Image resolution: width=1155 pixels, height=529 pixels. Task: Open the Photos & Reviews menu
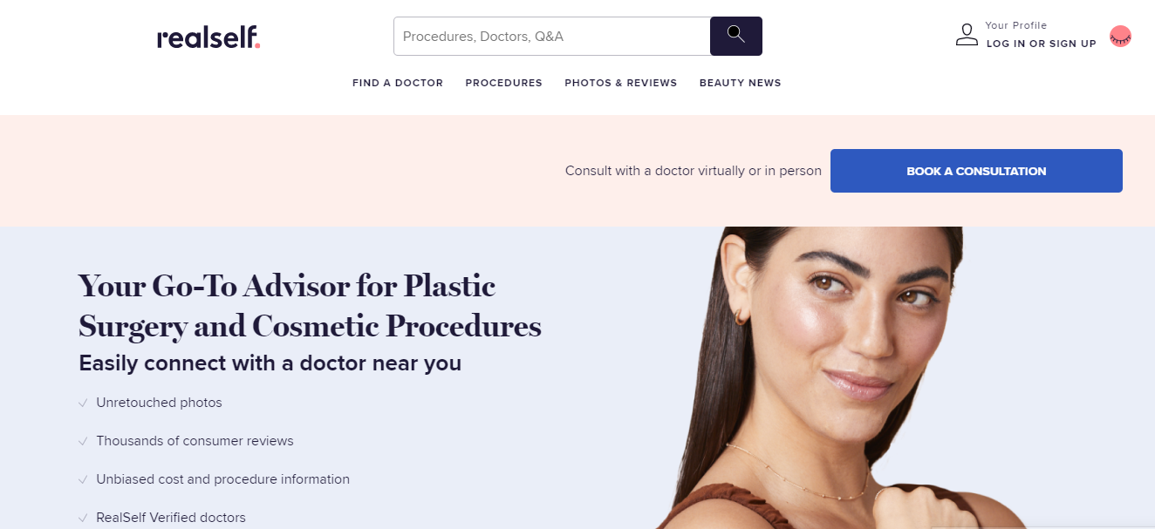[x=620, y=83]
